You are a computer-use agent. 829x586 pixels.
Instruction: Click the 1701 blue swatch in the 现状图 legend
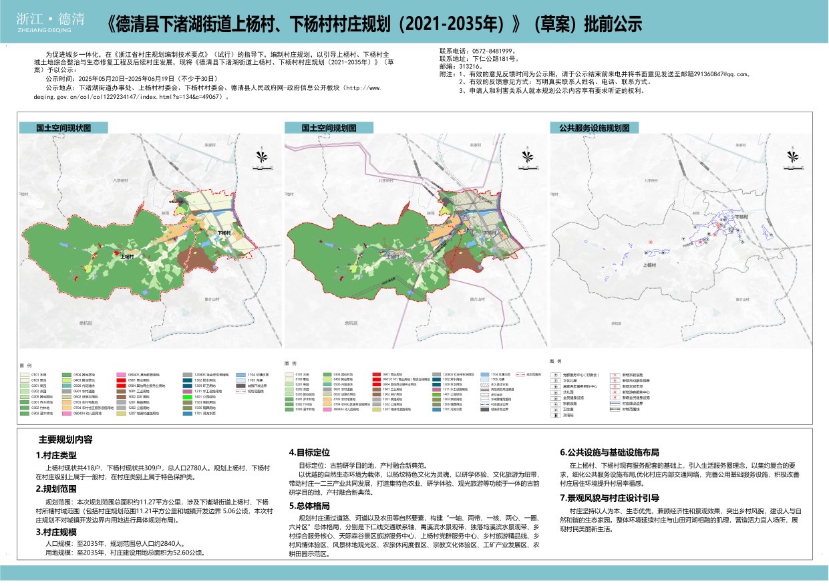coord(187,414)
